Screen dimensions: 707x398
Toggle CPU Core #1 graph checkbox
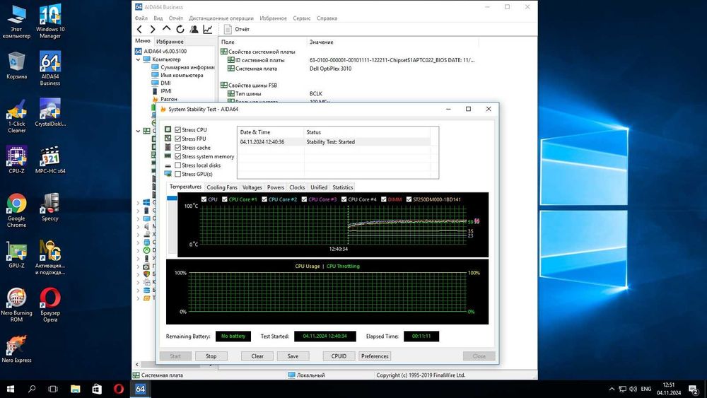coord(225,199)
